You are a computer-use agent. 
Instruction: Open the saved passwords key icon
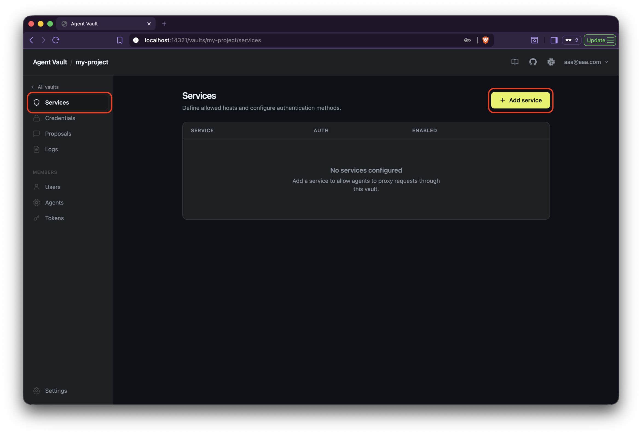tap(467, 40)
